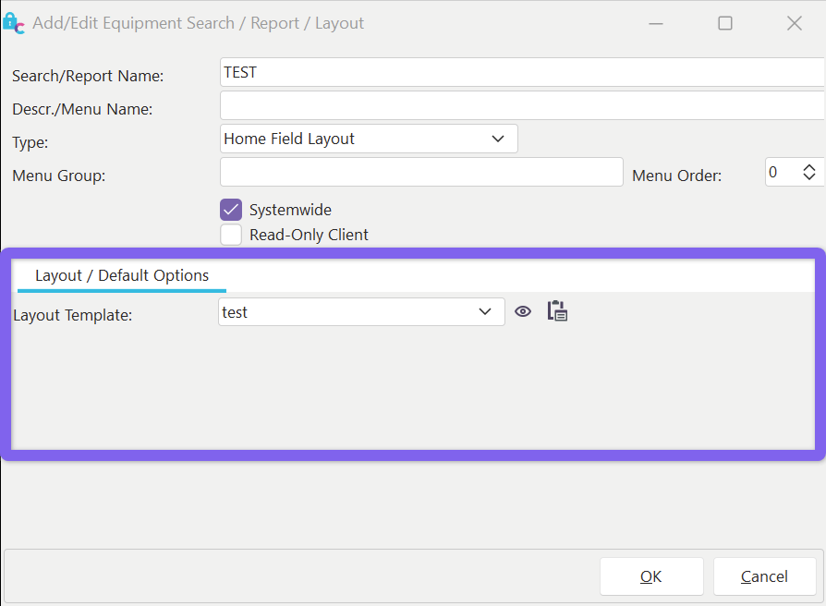This screenshot has width=826, height=606.
Task: Click the clipboard paste icon beside Layout Template
Action: [557, 311]
